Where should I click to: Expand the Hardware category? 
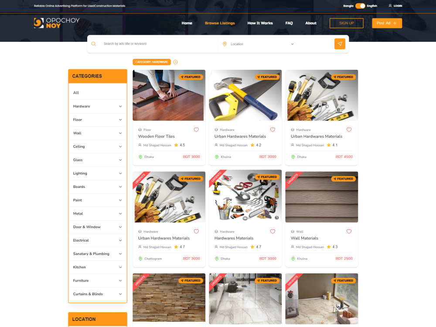[120, 106]
